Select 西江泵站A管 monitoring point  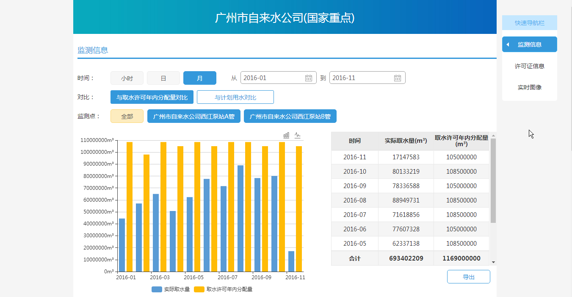[x=194, y=116]
